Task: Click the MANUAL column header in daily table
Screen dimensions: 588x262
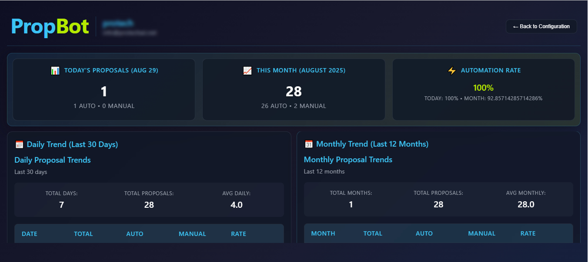Action: pos(192,234)
